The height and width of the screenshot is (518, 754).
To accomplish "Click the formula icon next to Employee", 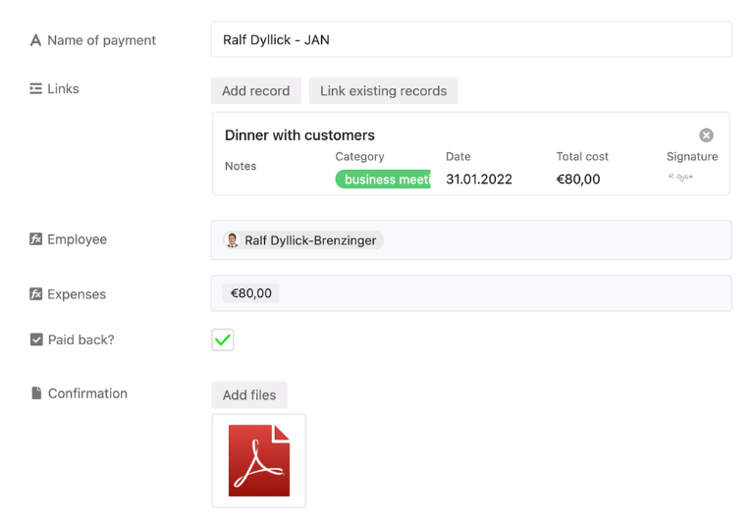I will [x=36, y=239].
